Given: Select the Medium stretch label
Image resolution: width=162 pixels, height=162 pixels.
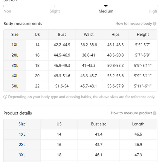Looking at the screenshot, I should point(106,11).
